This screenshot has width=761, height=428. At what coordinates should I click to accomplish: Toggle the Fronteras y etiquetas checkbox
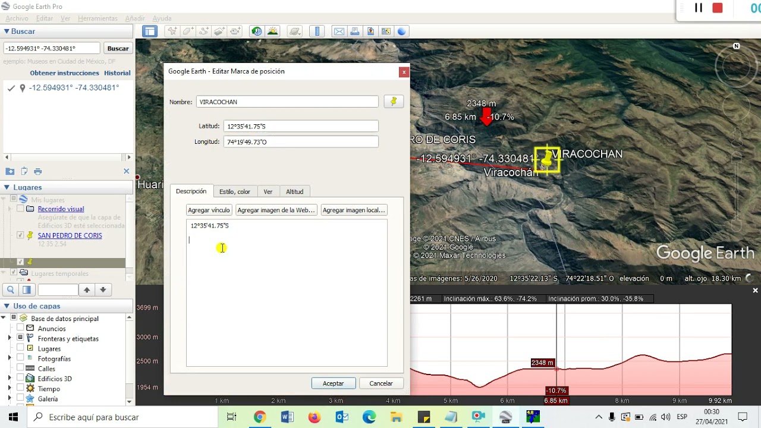click(x=21, y=338)
